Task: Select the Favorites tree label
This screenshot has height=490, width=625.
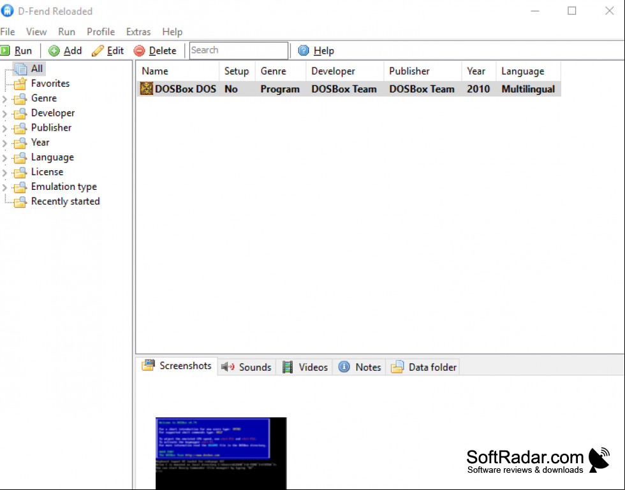Action: pyautogui.click(x=50, y=83)
